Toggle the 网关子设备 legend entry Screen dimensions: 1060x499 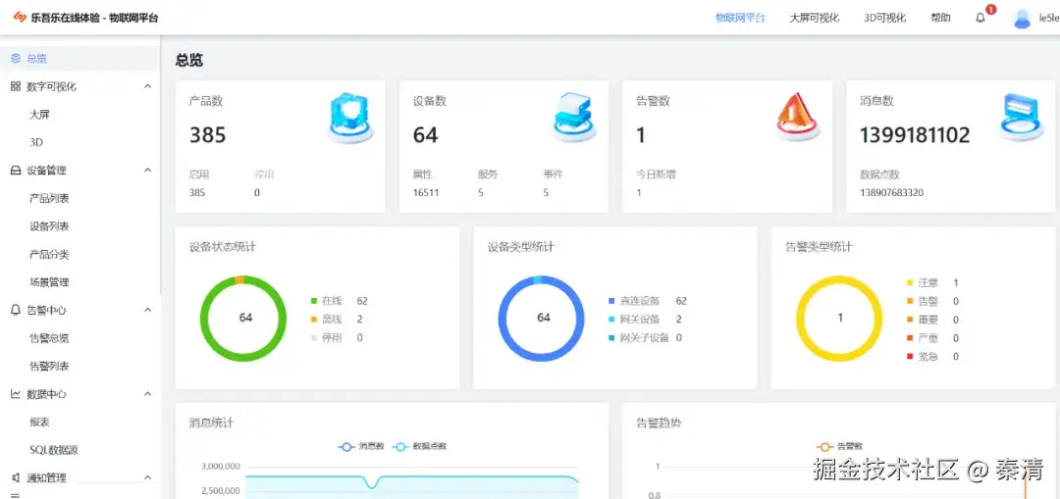pos(639,337)
